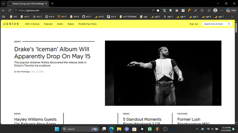Open the Featured menu item
The width and height of the screenshot is (238, 133).
[48, 24]
